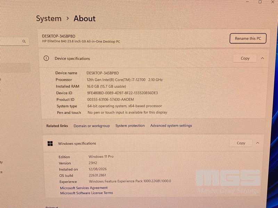Click the Device specifications info icon
The height and width of the screenshot is (208, 278).
(46, 58)
